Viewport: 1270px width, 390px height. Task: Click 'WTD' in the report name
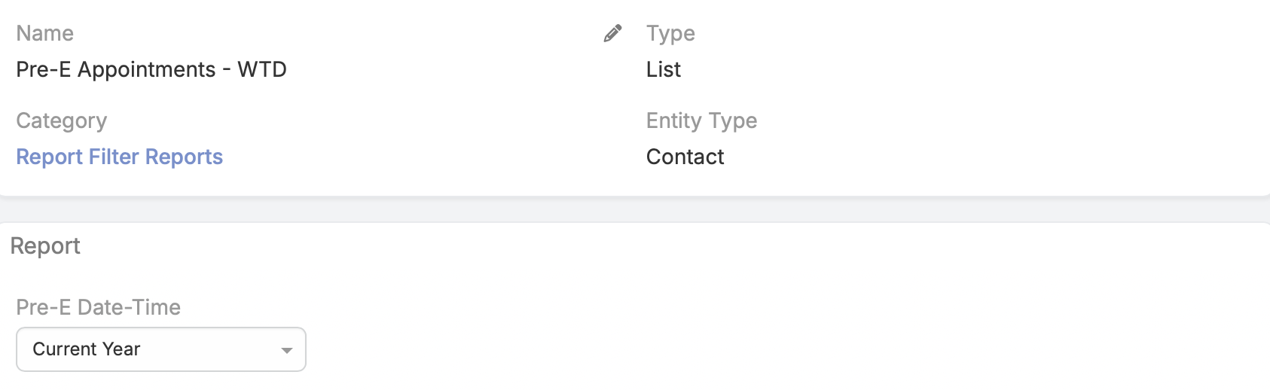[262, 69]
